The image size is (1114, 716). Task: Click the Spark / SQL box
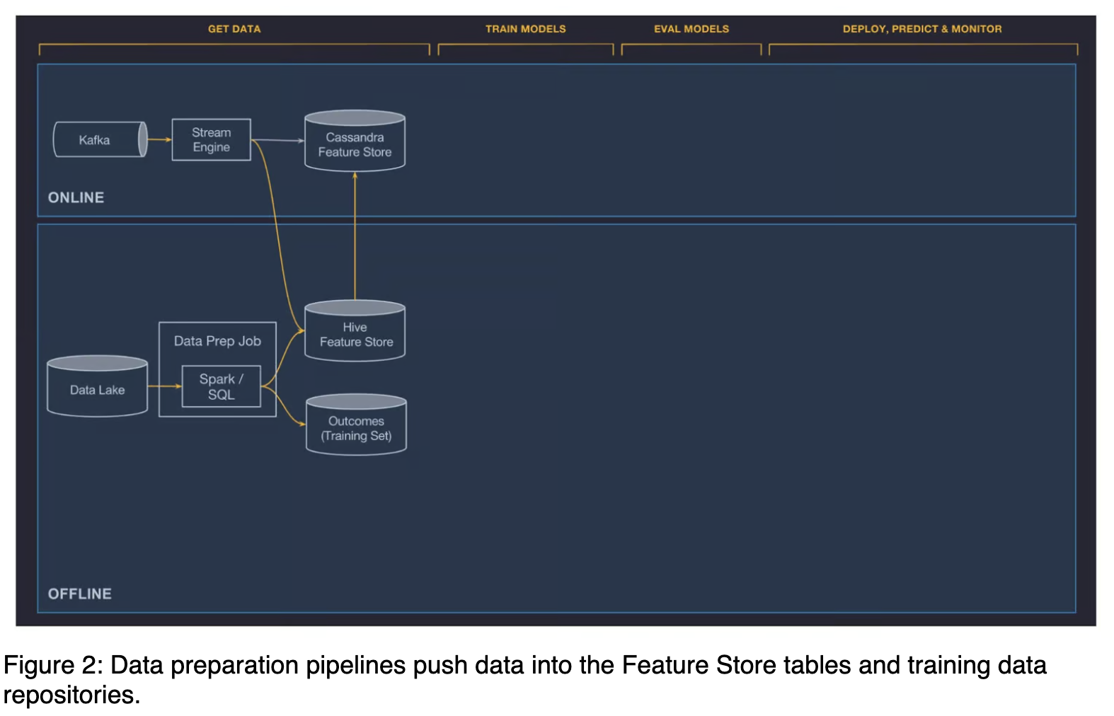(x=222, y=386)
